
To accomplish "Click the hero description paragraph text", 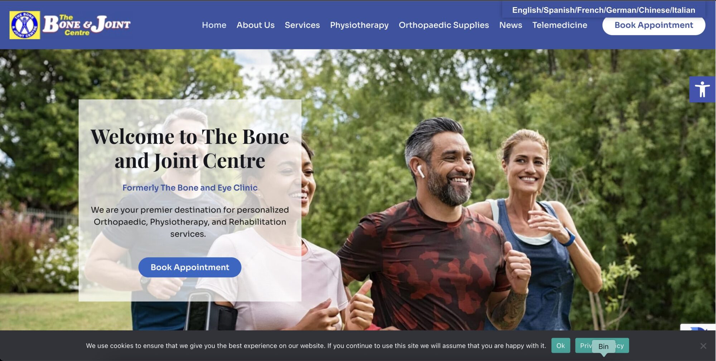I will pyautogui.click(x=190, y=222).
